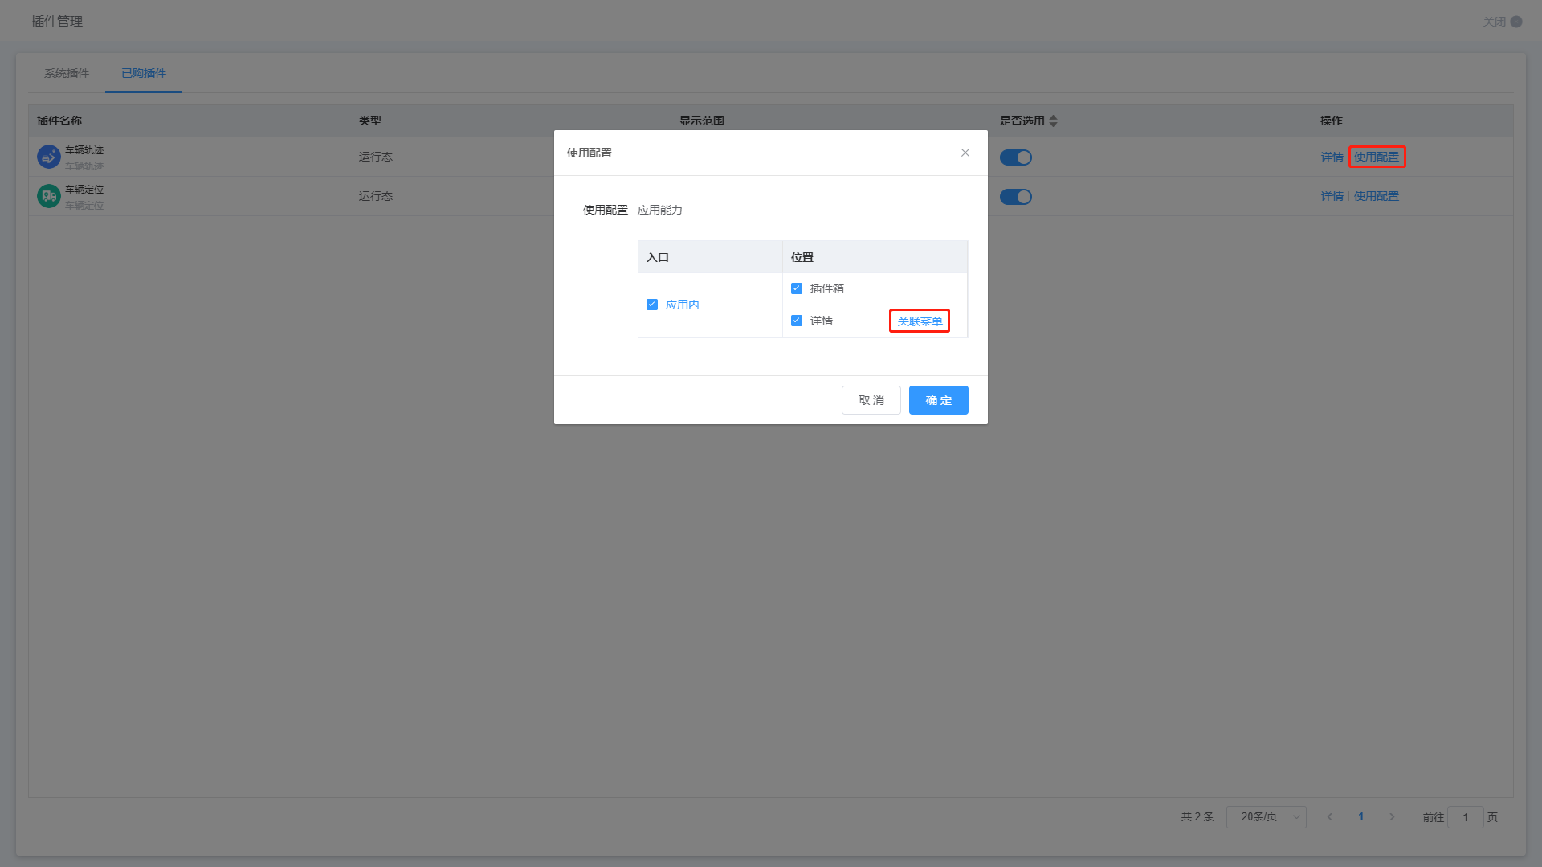This screenshot has width=1542, height=867.
Task: Open the 20条/页 page size dropdown
Action: [x=1267, y=816]
